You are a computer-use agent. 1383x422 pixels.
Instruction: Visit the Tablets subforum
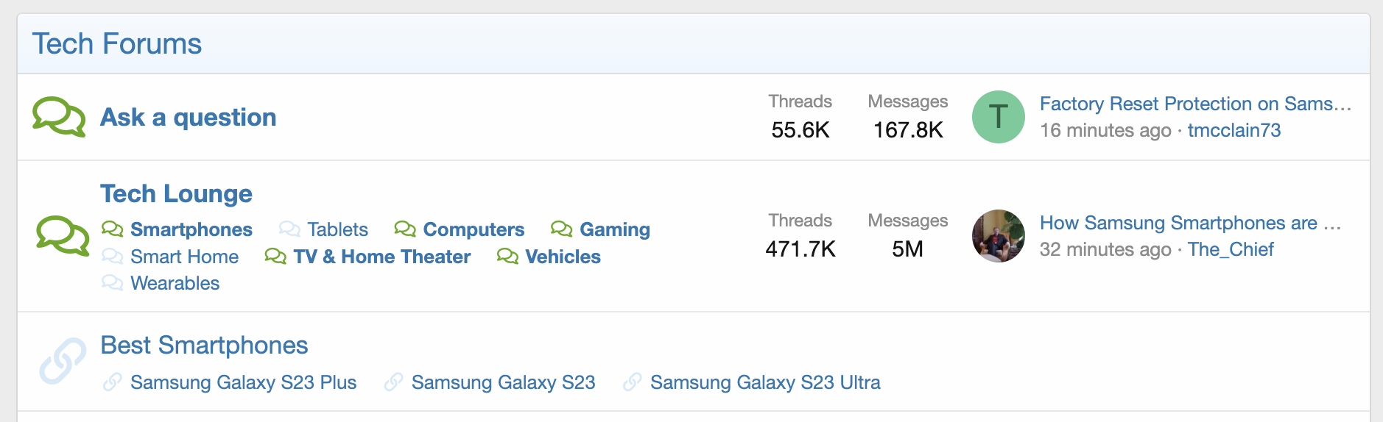337,229
